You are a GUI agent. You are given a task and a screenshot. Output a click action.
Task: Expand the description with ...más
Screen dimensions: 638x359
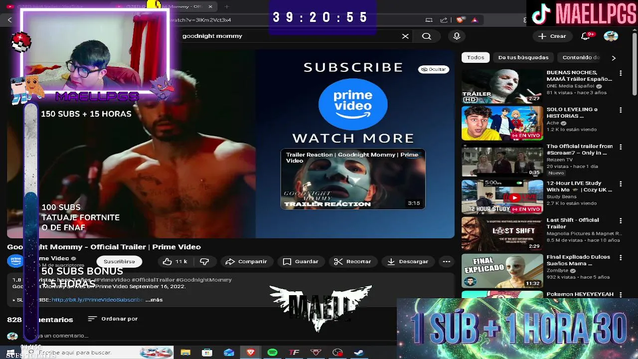[154, 300]
